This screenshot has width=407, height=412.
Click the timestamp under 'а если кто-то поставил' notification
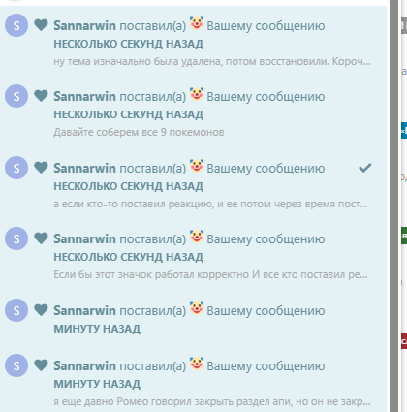[x=129, y=186]
